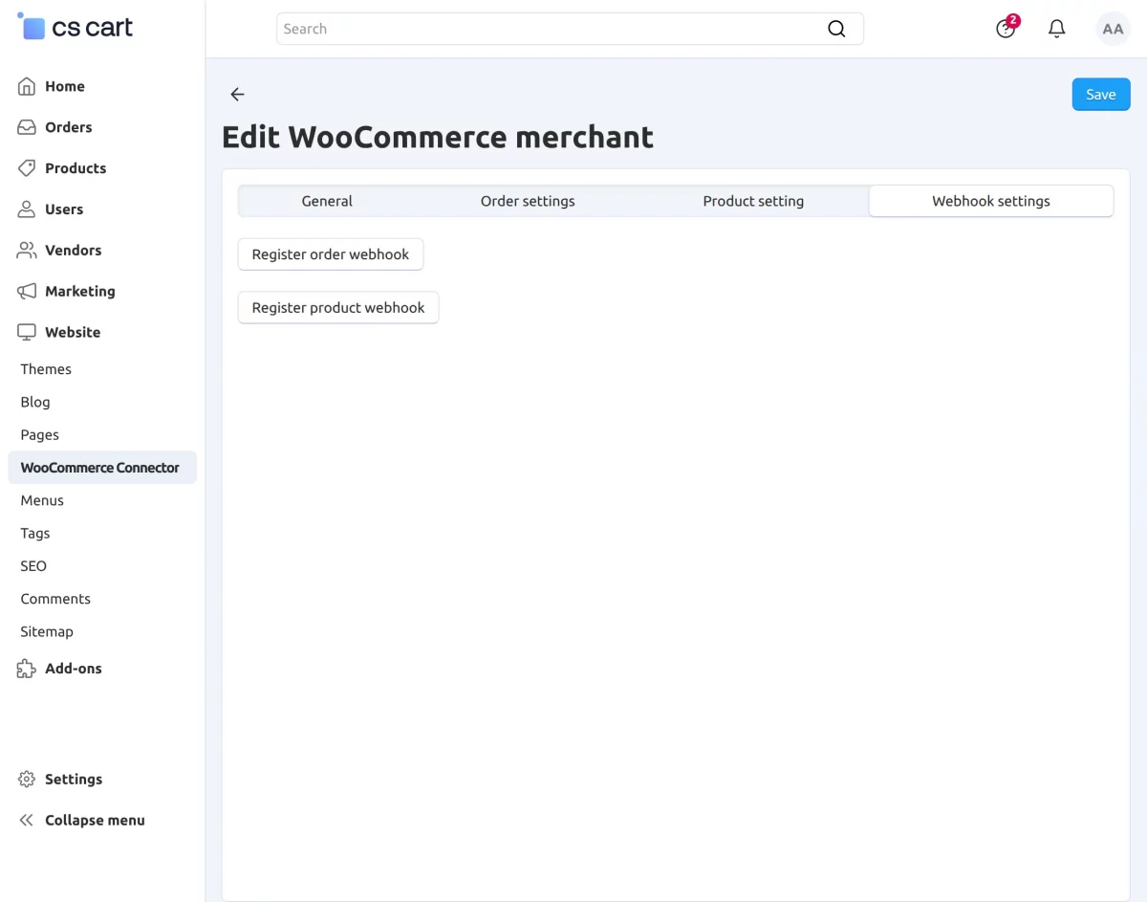Open WooCommerce Connector menu item

[x=102, y=468]
